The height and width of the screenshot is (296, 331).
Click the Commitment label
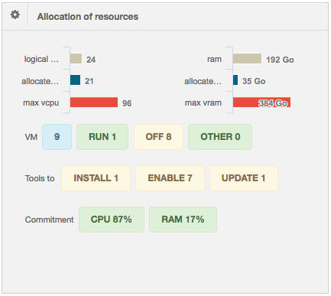pos(49,220)
